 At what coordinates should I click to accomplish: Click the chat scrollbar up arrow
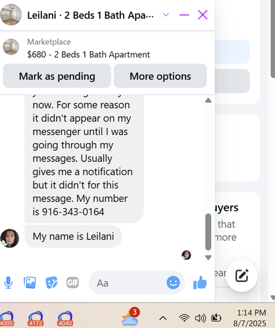click(x=209, y=100)
